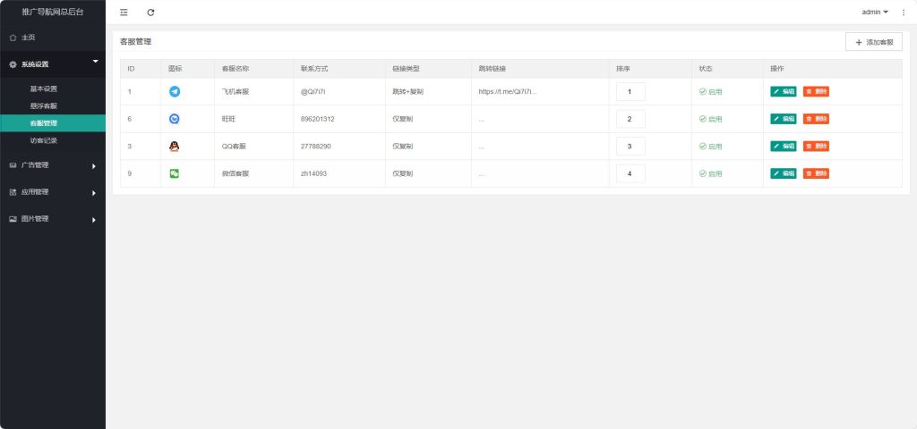Click the WeChat icon in 微信客服 row

pyautogui.click(x=175, y=173)
